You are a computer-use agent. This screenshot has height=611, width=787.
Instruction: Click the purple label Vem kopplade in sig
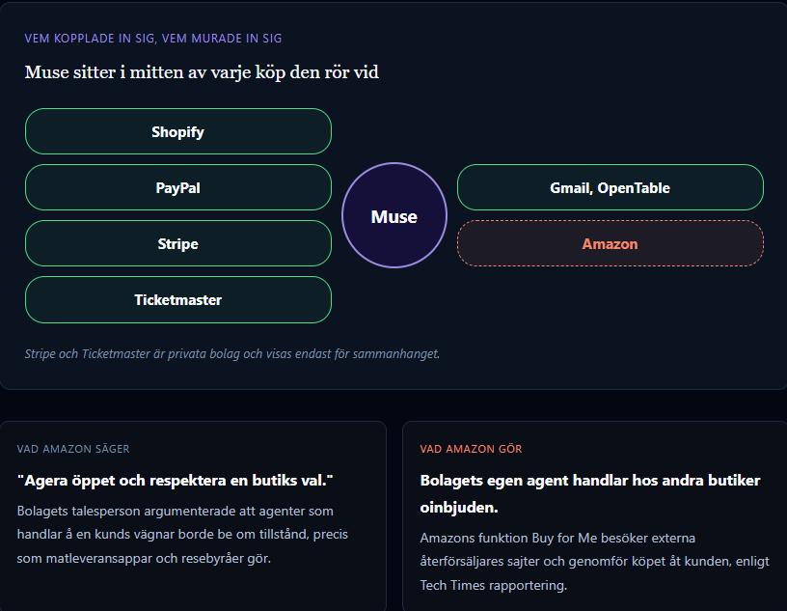153,39
